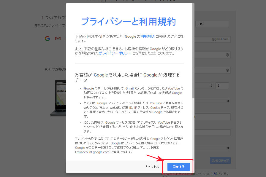The image size is (266, 177).
Task: Click the 次のステップ button behind the dialog
Action: pos(220,160)
